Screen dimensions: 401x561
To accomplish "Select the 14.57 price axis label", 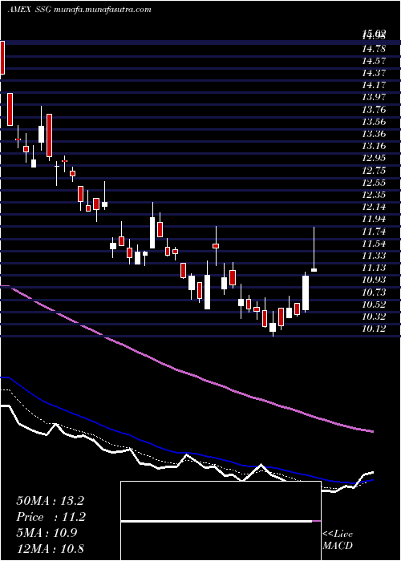I will pos(374,60).
